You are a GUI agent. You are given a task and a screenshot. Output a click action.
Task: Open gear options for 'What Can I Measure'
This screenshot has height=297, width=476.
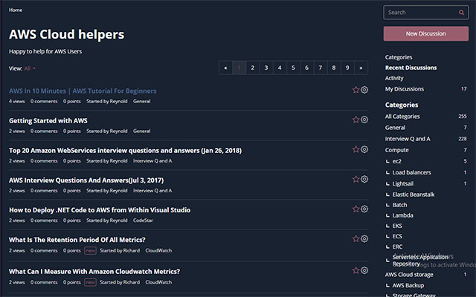point(364,270)
